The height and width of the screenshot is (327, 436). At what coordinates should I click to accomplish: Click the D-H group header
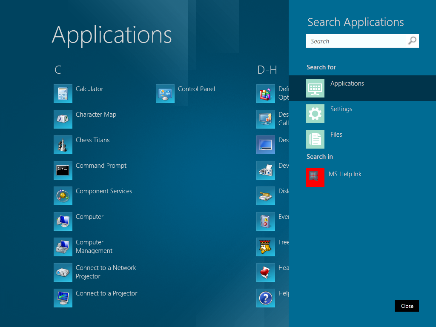[267, 70]
